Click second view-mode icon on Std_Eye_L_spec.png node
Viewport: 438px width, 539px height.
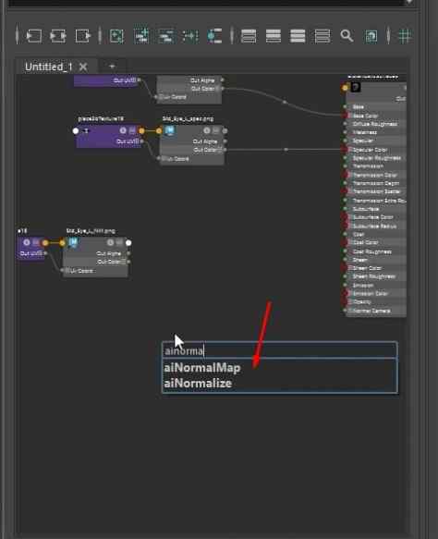tap(215, 130)
